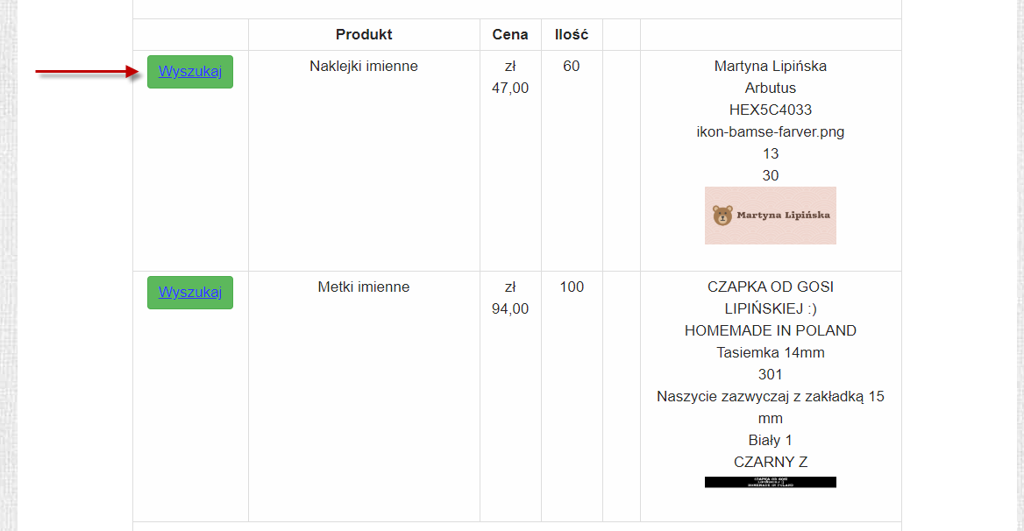Click Wyszukaj for Naklejki imienne

tap(190, 72)
